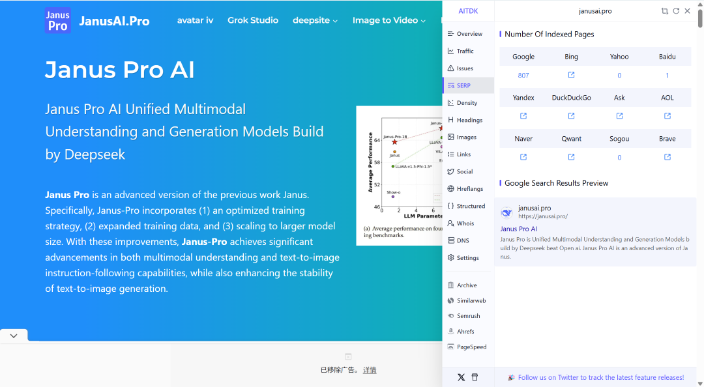Open Grok Studio nav link
This screenshot has width=704, height=387.
[253, 20]
